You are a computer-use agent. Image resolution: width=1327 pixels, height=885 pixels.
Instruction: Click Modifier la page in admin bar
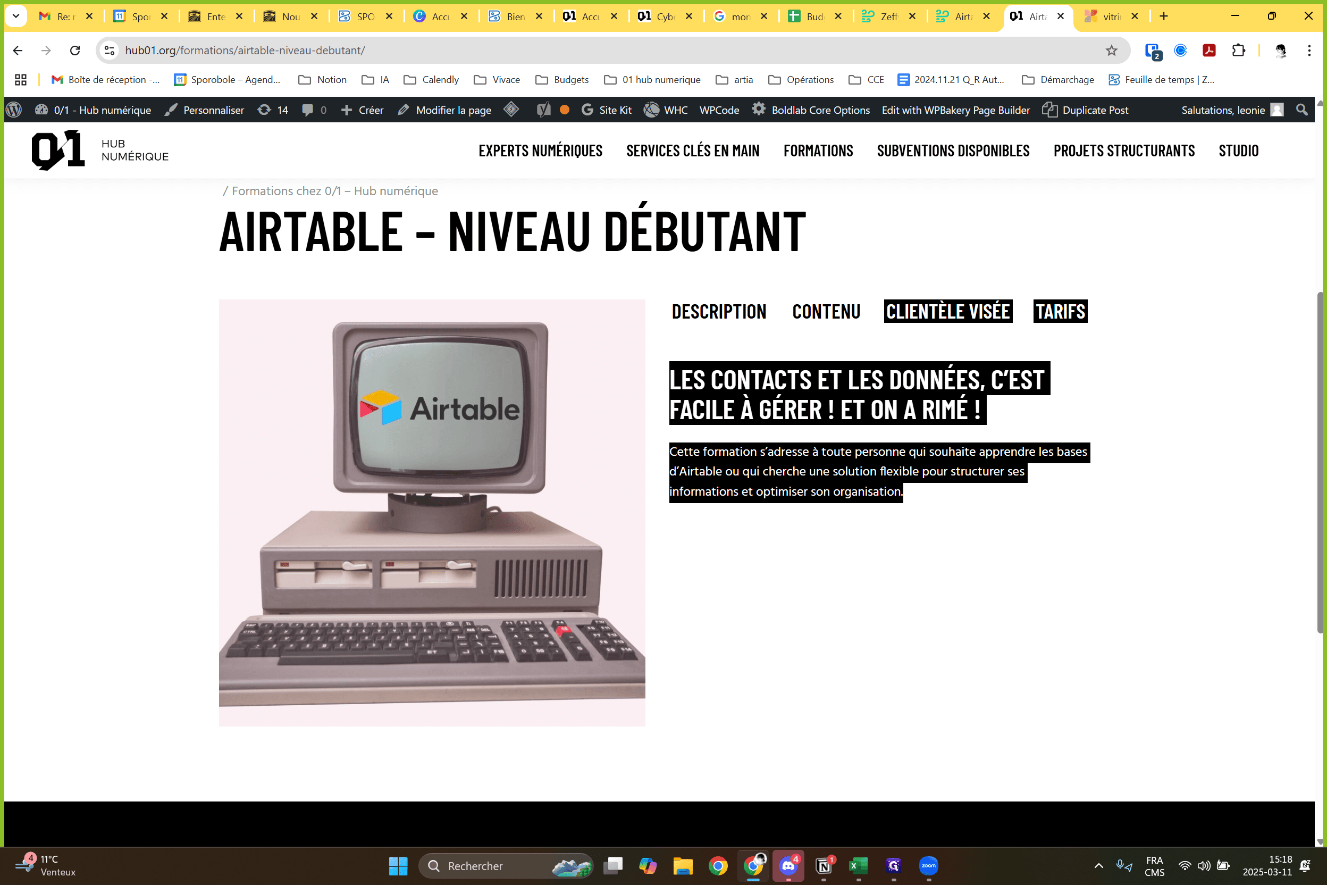point(444,110)
